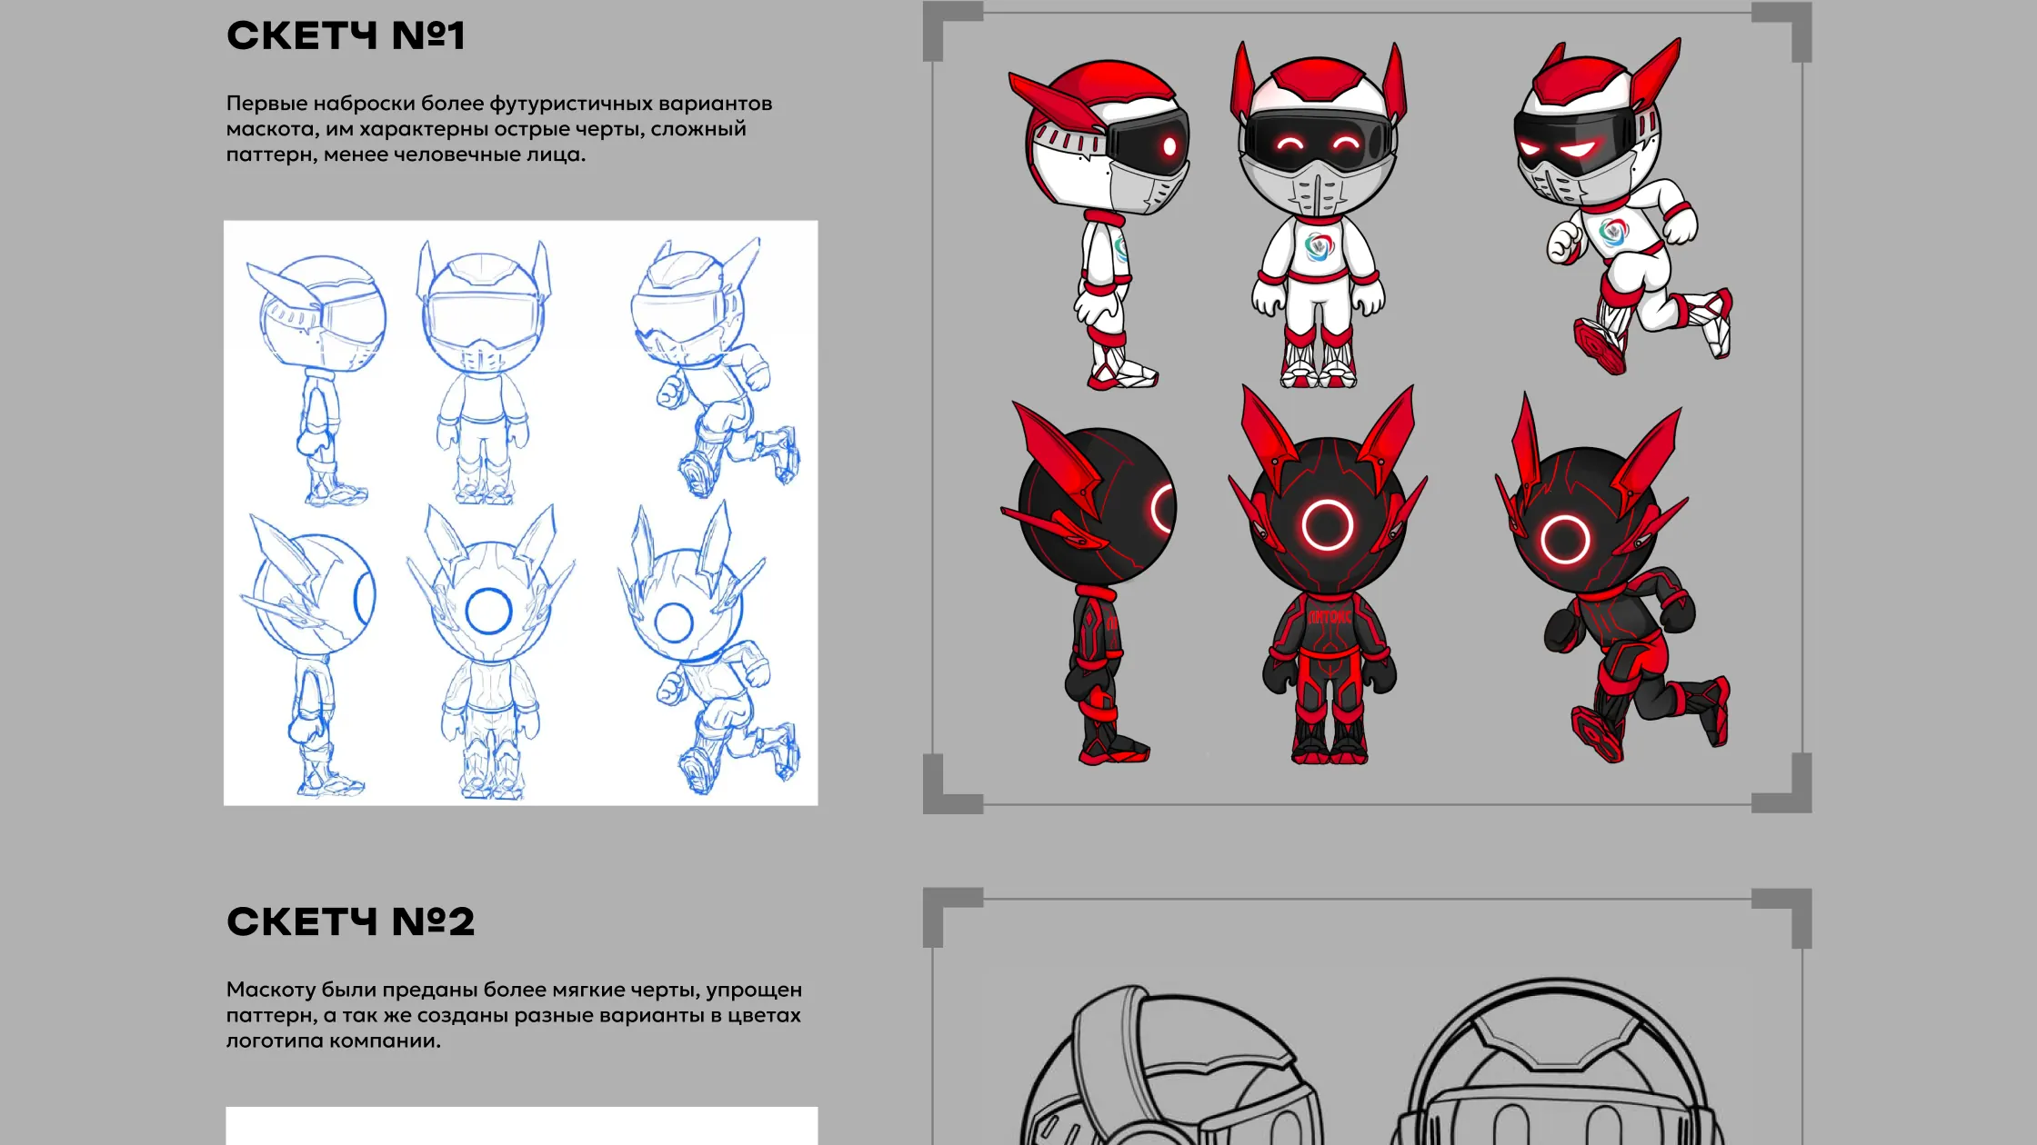Click the "СКЕТЧ №2" heading
Image resolution: width=2037 pixels, height=1145 pixels.
click(350, 921)
